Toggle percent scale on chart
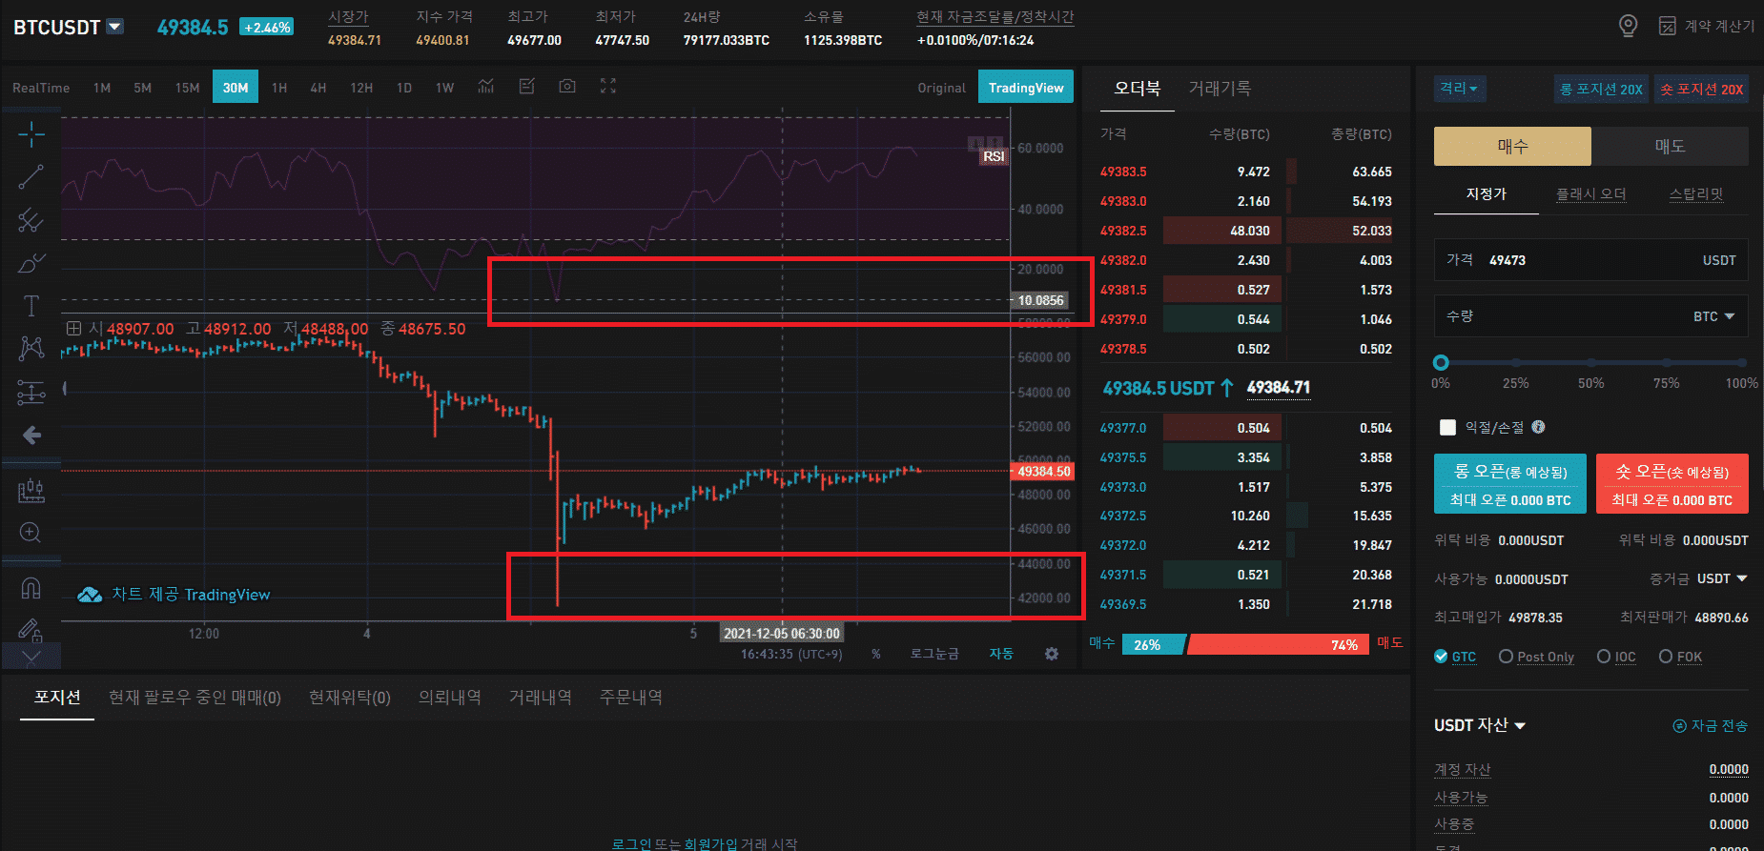 [x=876, y=654]
